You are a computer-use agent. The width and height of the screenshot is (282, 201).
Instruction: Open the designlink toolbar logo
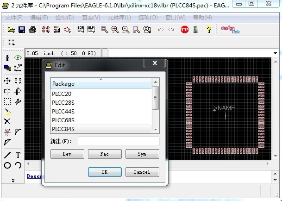[x=231, y=30]
